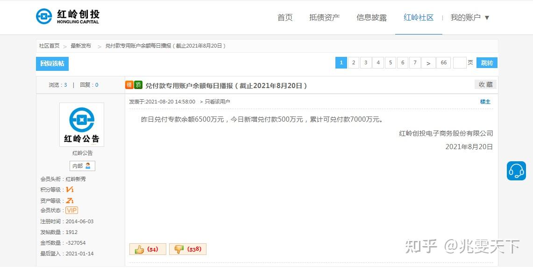
Task: Click the 红岭创投电子商务股份有限公司 signature
Action: [446, 133]
